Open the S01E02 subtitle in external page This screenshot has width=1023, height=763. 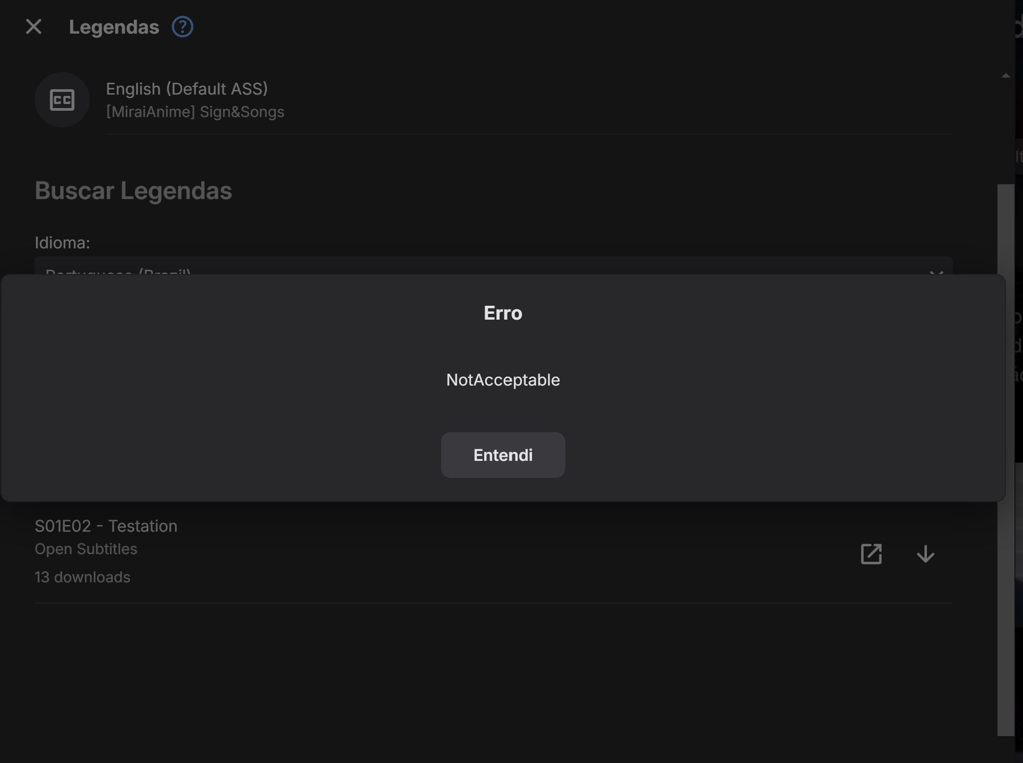(x=871, y=554)
